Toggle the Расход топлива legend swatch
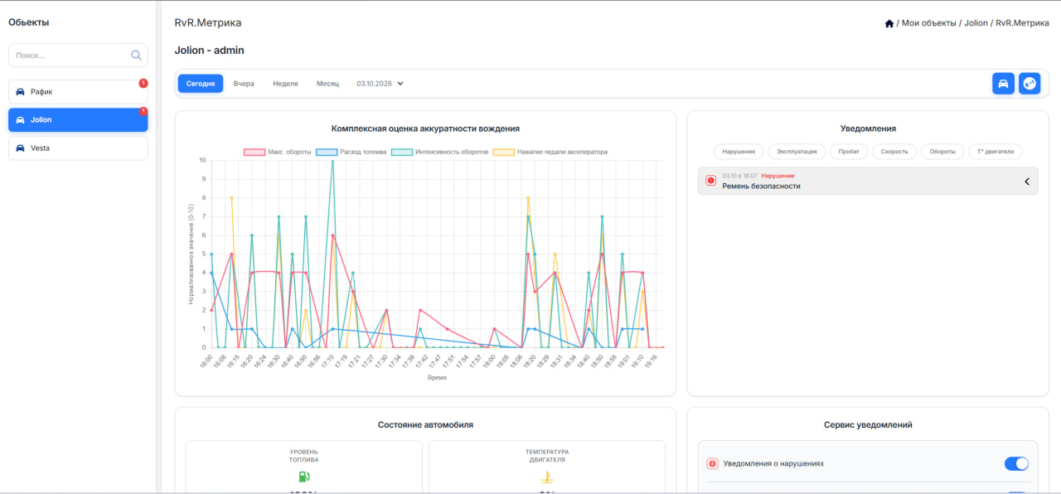 [x=327, y=153]
